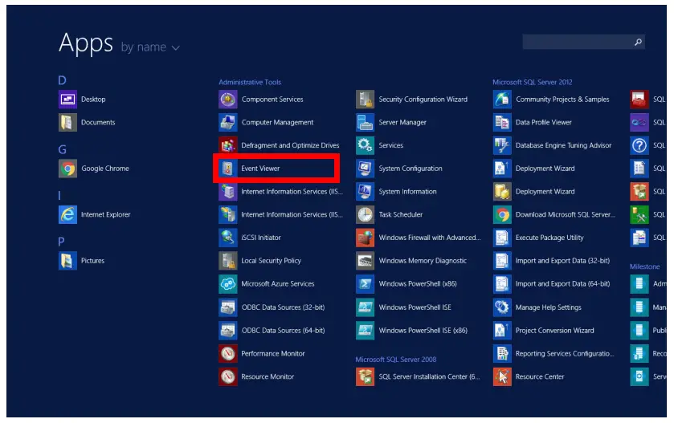Image resolution: width=674 pixels, height=423 pixels.
Task: Click the letter P group header
Action: pos(61,242)
